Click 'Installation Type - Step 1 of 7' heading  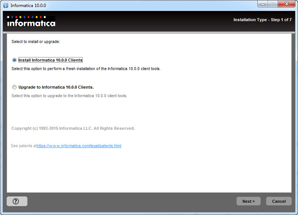pos(262,20)
